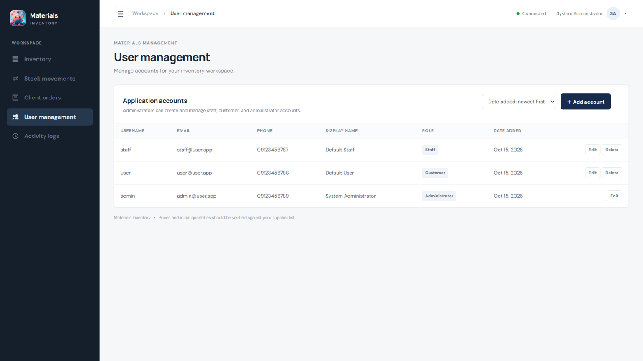643x361 pixels.
Task: Navigate to Client orders
Action: (50, 98)
